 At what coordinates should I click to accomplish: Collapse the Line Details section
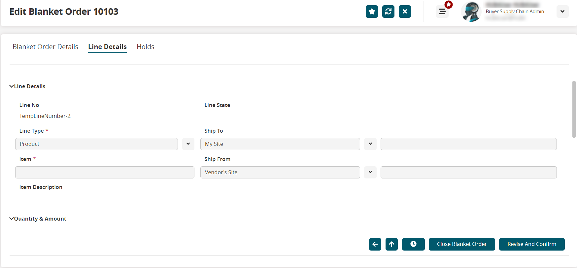point(12,86)
